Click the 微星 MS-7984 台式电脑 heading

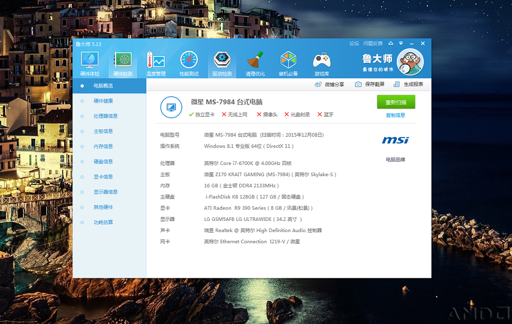[x=227, y=102]
